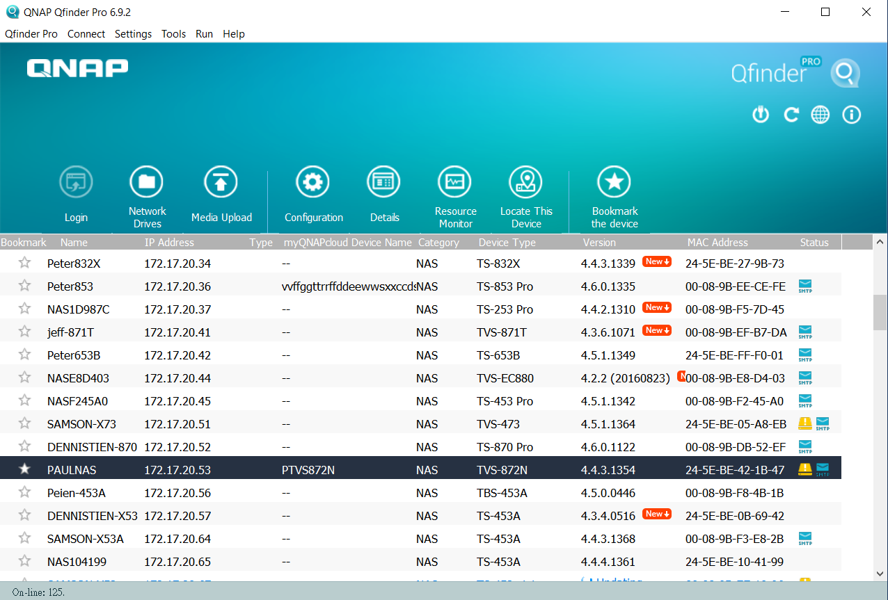Toggle bookmark star for jeff-871T

tap(25, 332)
